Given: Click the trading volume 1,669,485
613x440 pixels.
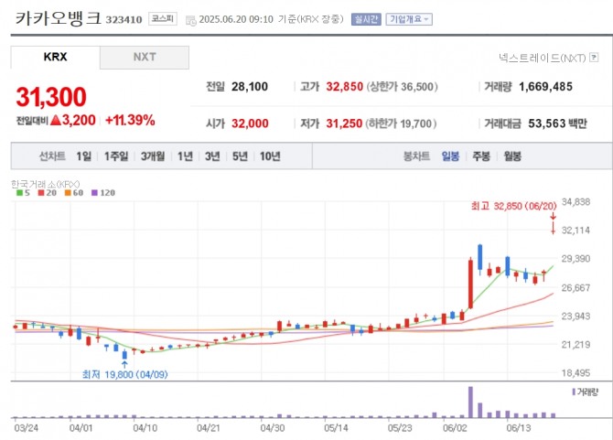Looking at the screenshot, I should pyautogui.click(x=546, y=86).
